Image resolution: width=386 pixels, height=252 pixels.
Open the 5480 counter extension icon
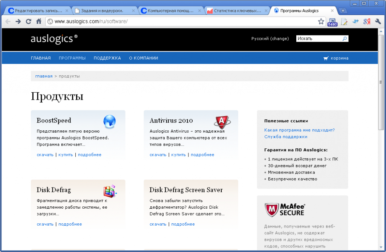coord(332,22)
